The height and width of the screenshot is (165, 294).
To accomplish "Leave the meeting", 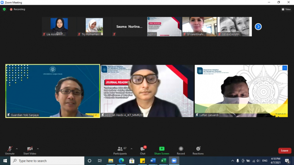I will 285,150.
